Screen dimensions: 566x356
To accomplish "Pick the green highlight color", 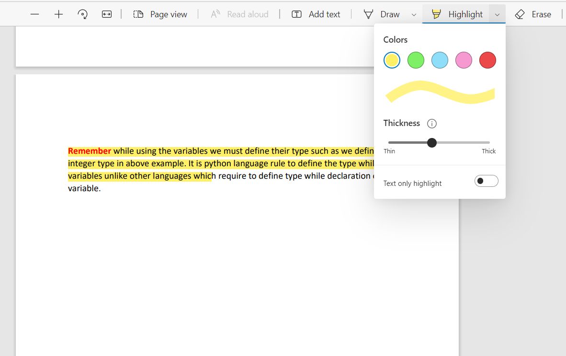I will (416, 60).
